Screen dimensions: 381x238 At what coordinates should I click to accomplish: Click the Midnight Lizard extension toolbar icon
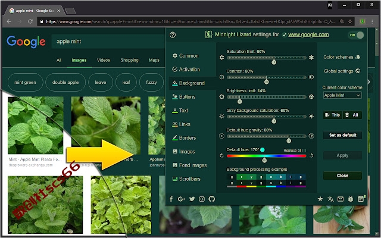coord(363,21)
